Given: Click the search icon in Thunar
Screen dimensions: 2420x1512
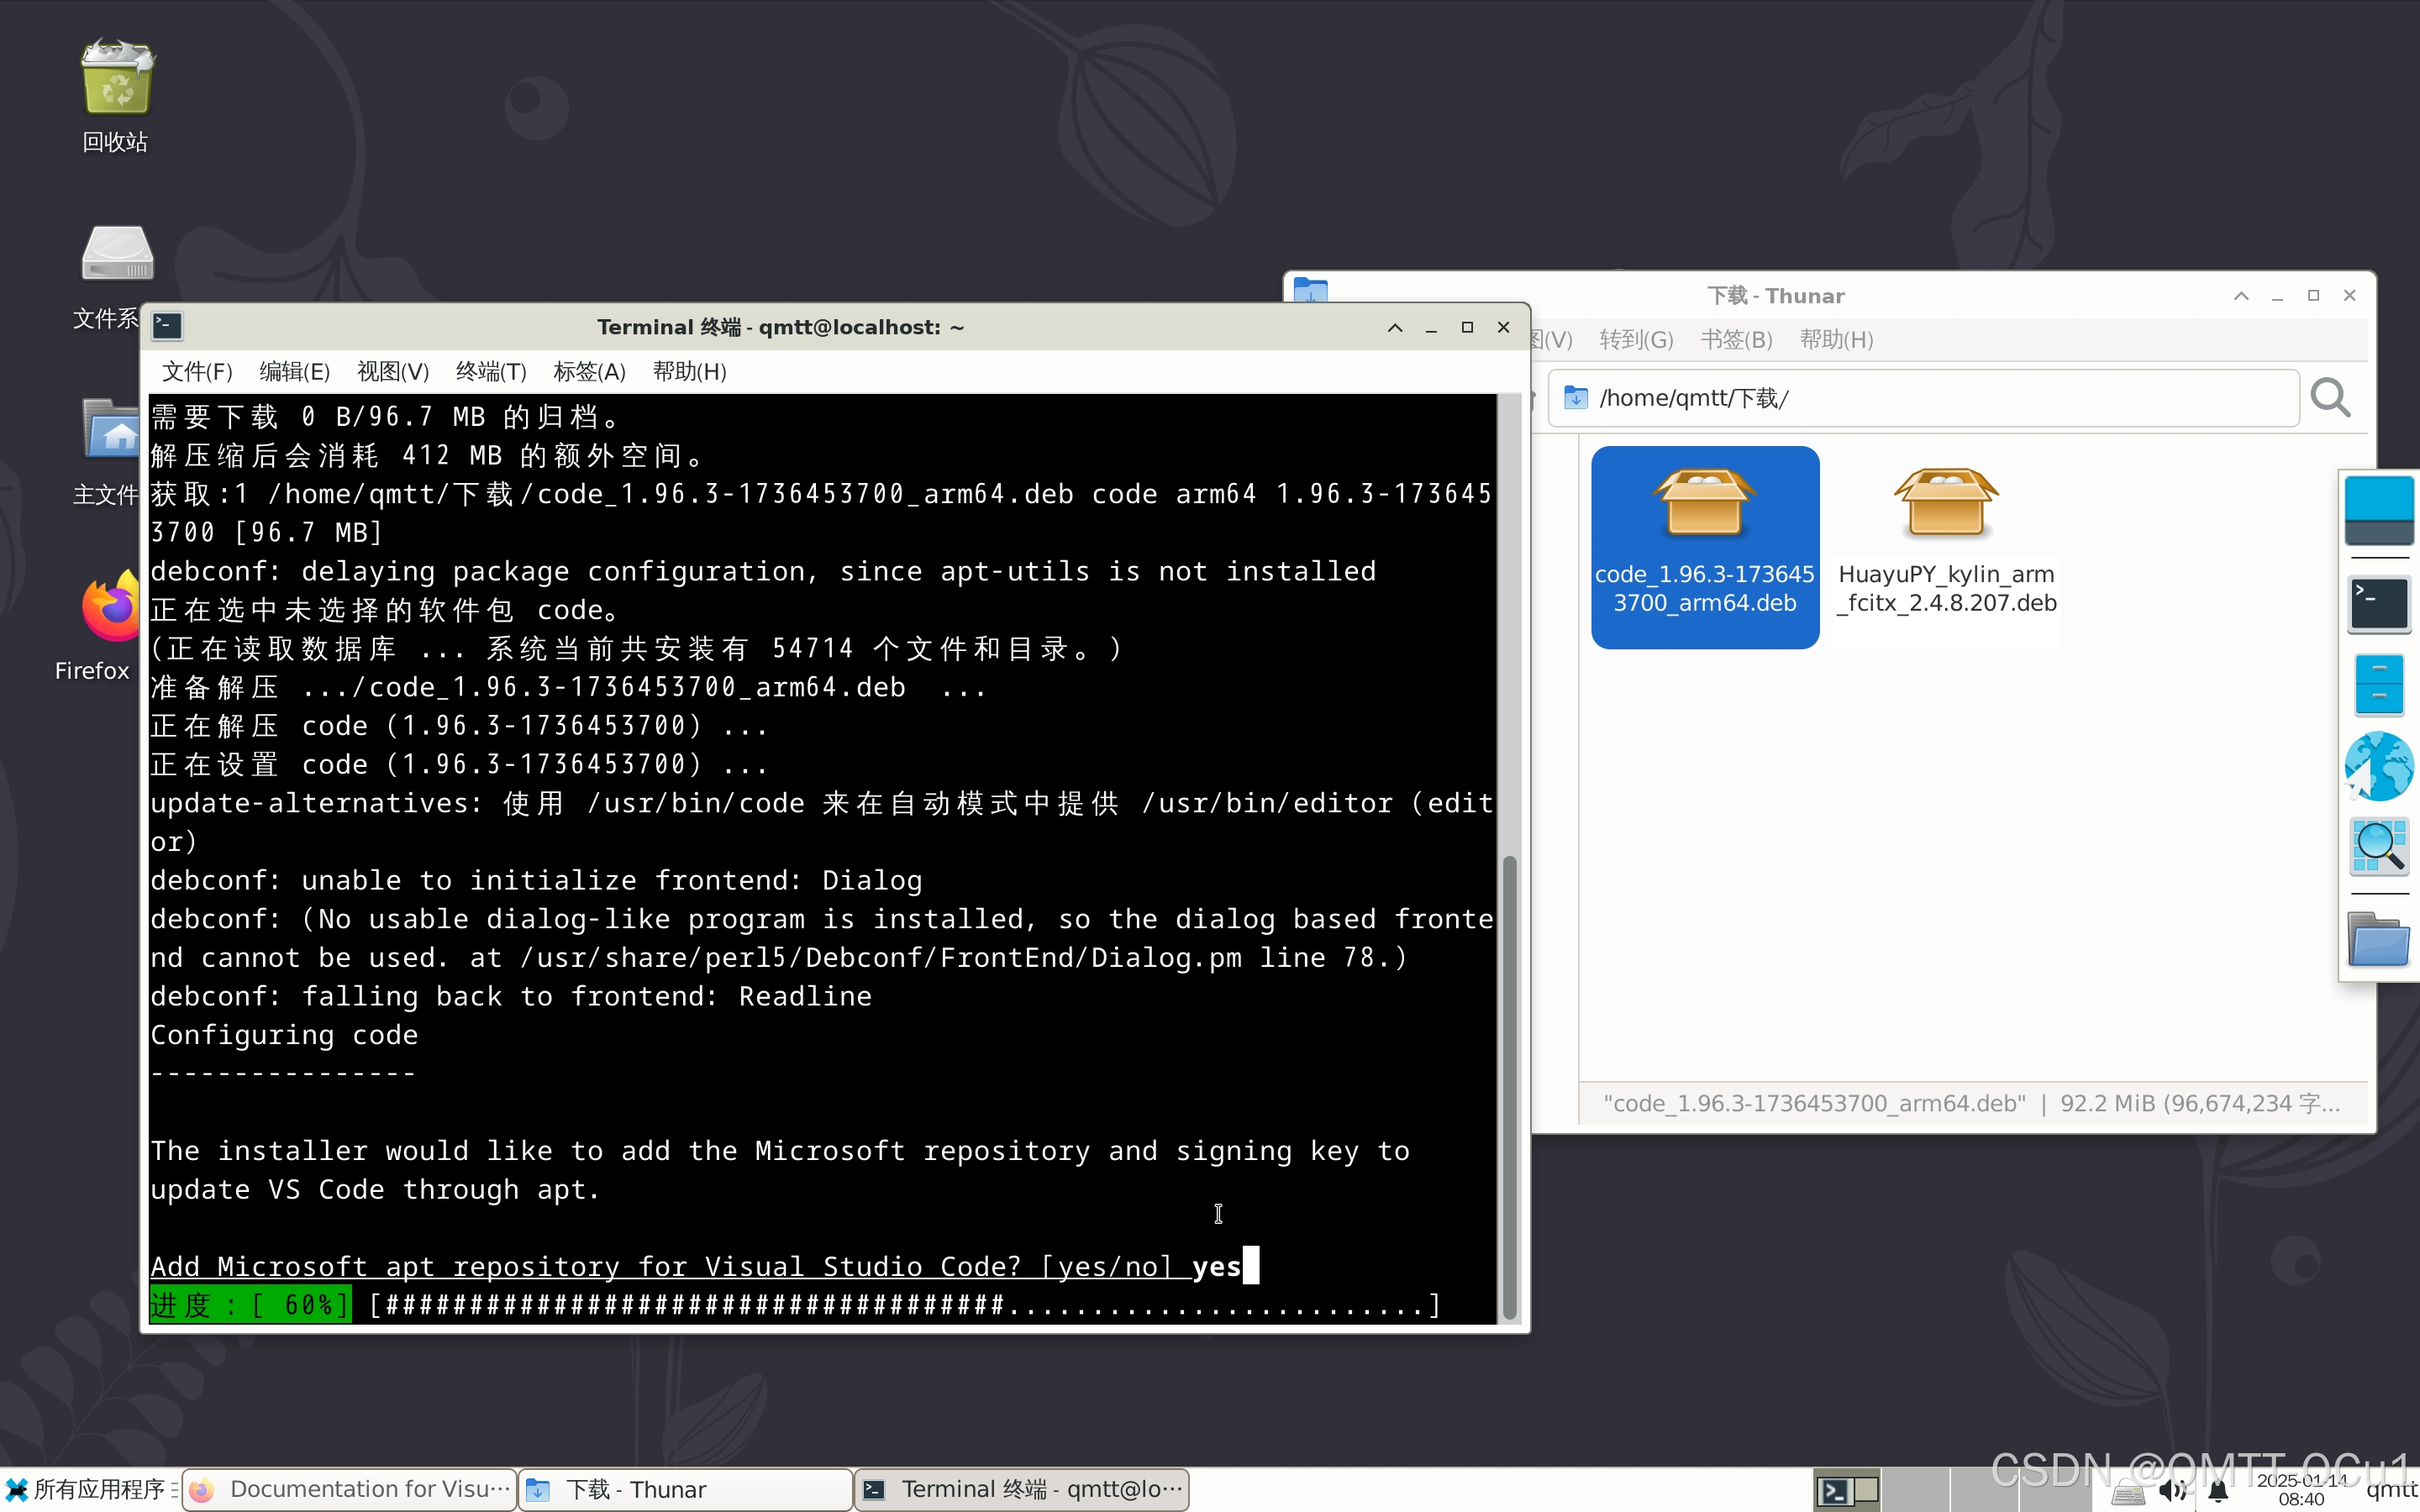Looking at the screenshot, I should coord(2330,398).
